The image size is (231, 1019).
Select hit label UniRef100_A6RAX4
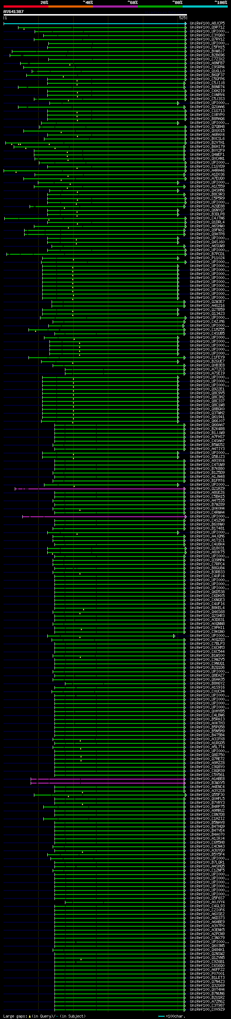[207, 134]
